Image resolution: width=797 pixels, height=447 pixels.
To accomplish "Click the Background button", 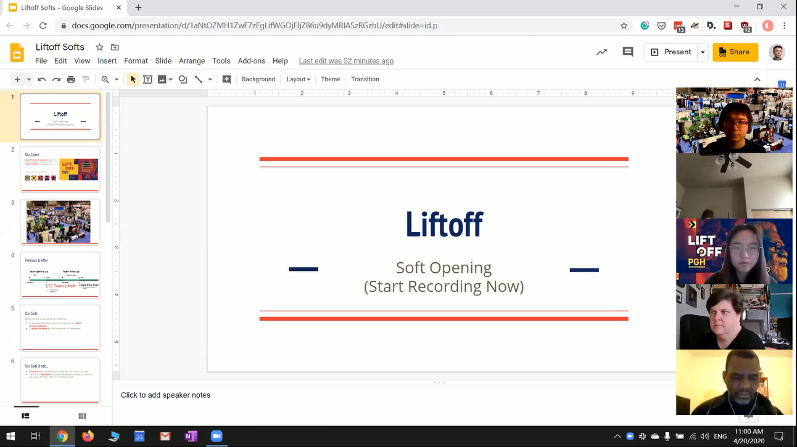I will [258, 79].
